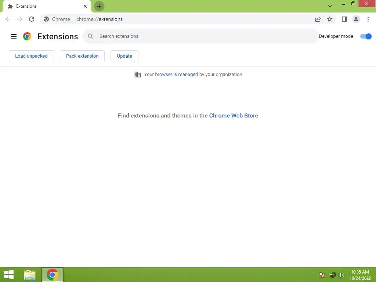Select the Extensions tab
The width and height of the screenshot is (376, 282).
tap(47, 6)
